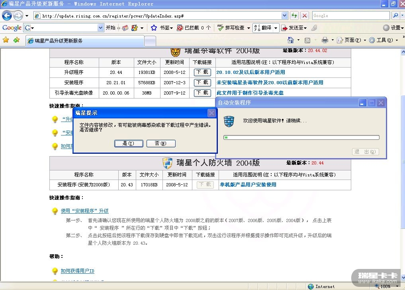405x290 pixels.
Task: Click the lightbulb beside 如何获得用户ID
Action: (55, 271)
